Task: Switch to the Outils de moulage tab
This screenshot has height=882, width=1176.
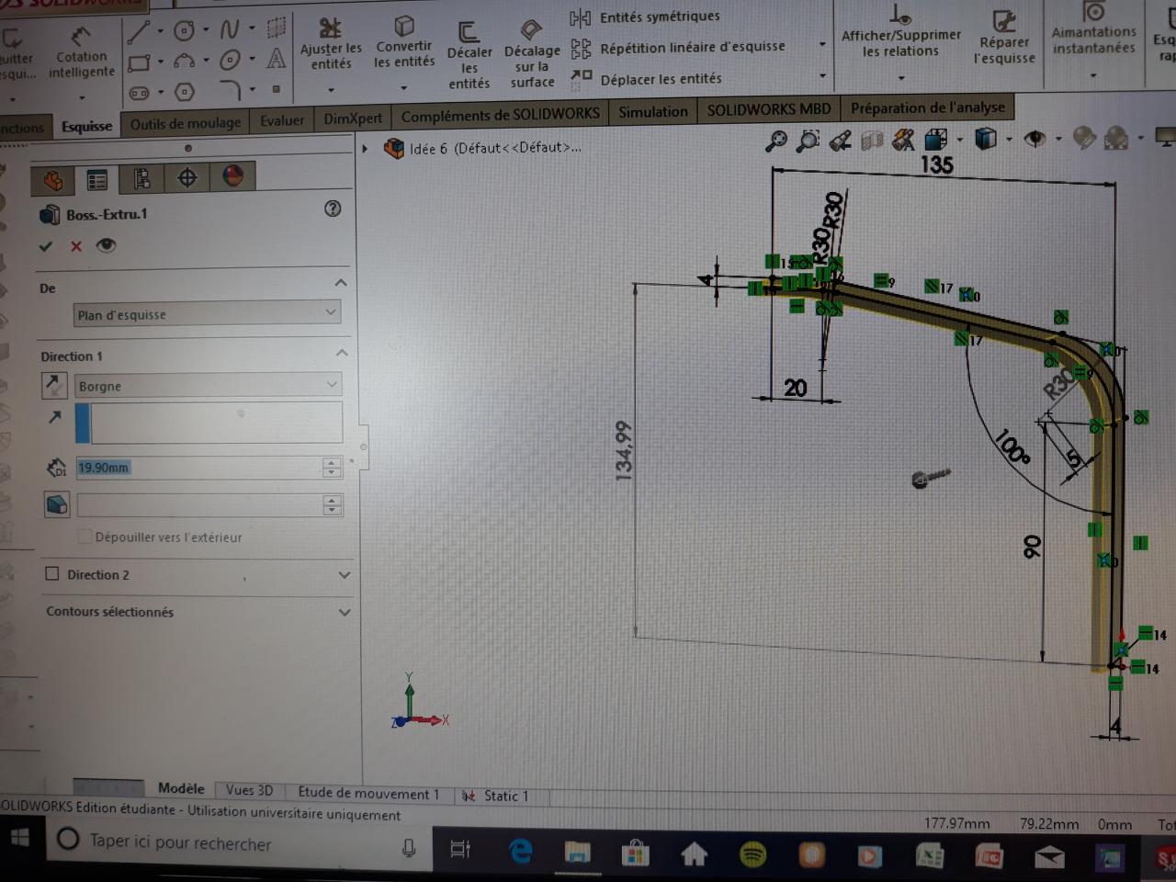Action: coord(186,123)
